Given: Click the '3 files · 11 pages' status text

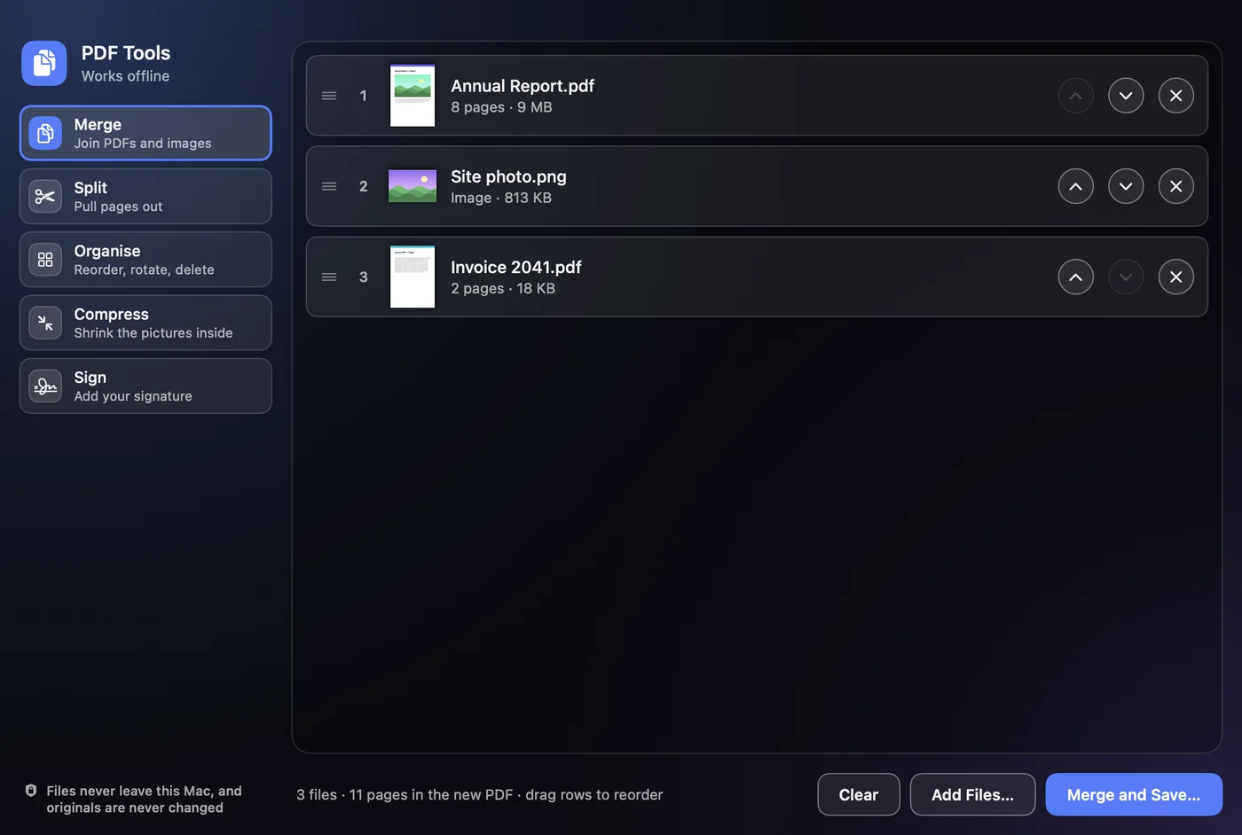Looking at the screenshot, I should [480, 795].
